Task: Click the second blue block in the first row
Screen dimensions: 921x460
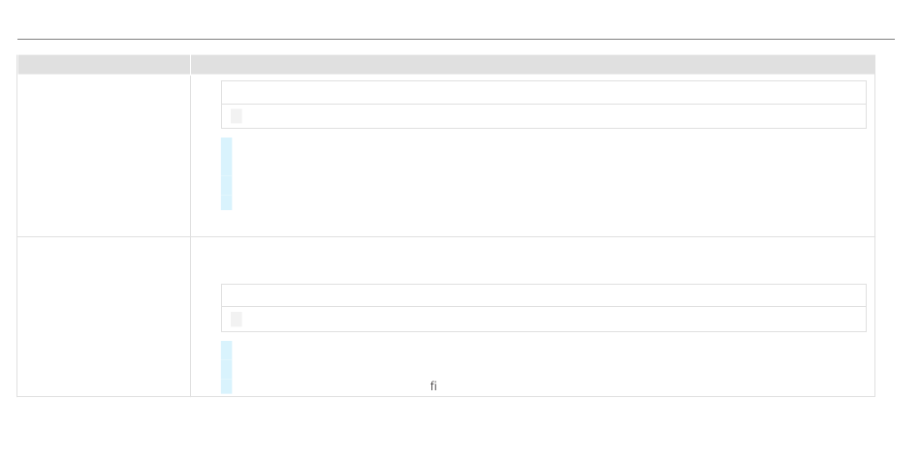Action: pyautogui.click(x=226, y=185)
